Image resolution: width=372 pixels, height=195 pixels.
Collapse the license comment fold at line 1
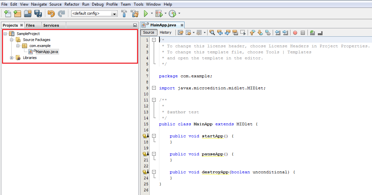154,40
